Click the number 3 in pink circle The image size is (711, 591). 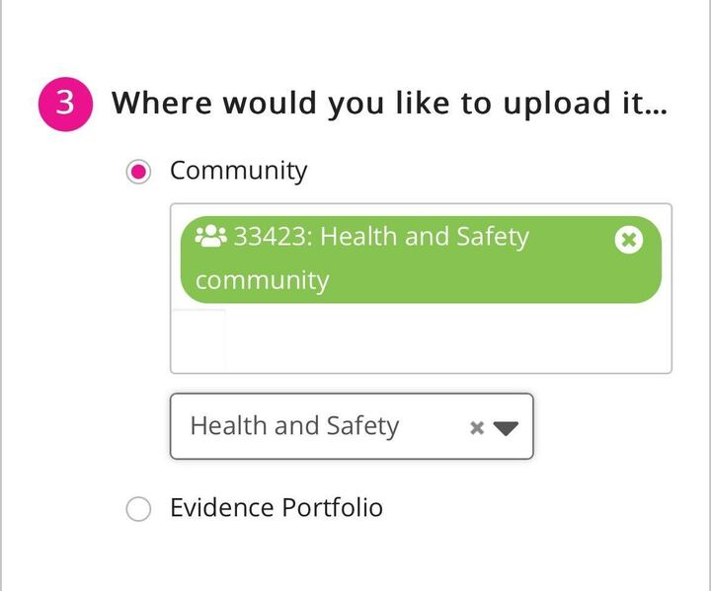click(65, 104)
